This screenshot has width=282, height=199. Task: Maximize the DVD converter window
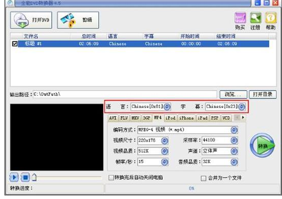tap(267, 3)
